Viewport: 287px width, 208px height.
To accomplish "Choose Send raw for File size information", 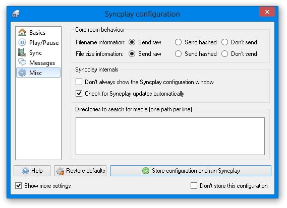I will [132, 54].
